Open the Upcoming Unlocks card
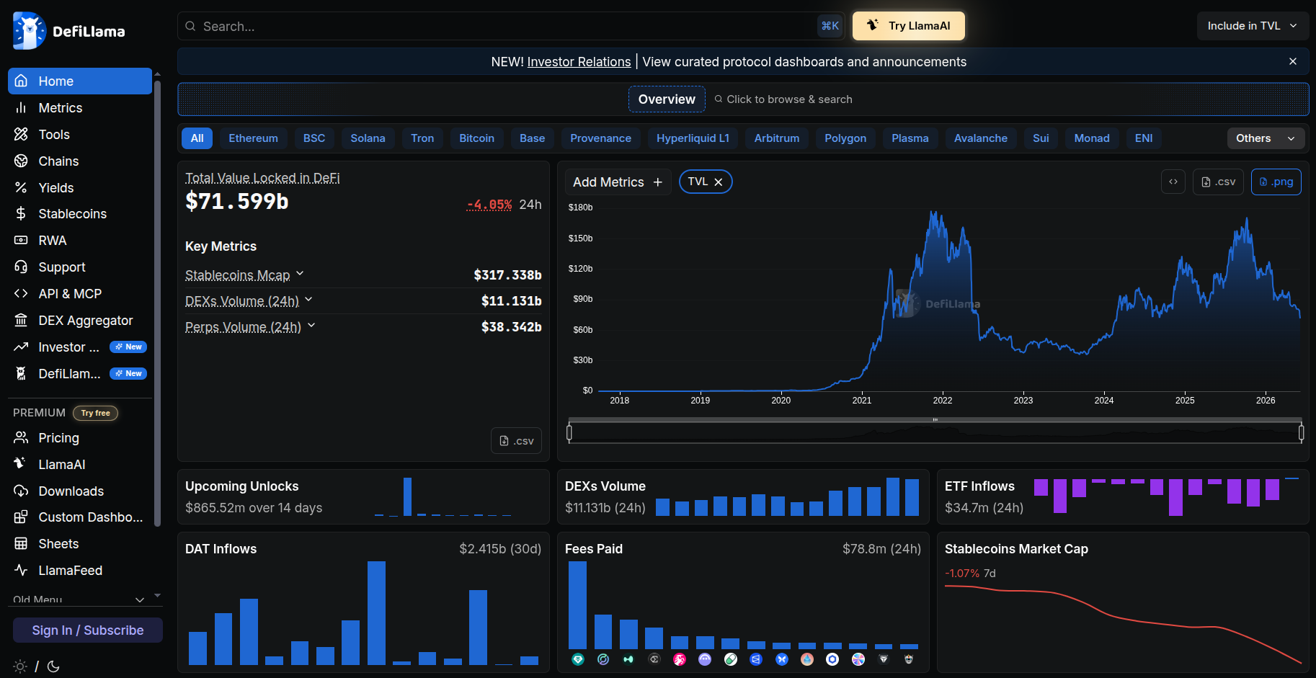Viewport: 1316px width, 678px height. (x=363, y=497)
